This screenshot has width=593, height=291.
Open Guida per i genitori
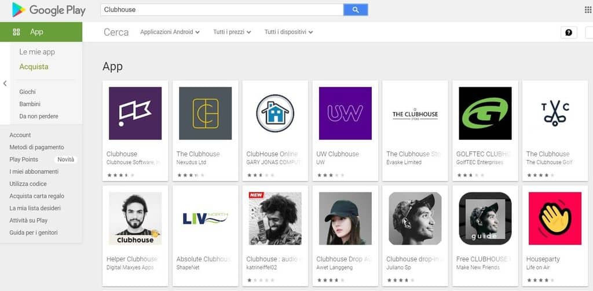[x=34, y=232]
